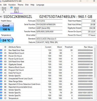Image resolution: width=97 pixels, height=101 pixels.
Task: Open the Disk menu
Action: pyautogui.click(x=27, y=5)
